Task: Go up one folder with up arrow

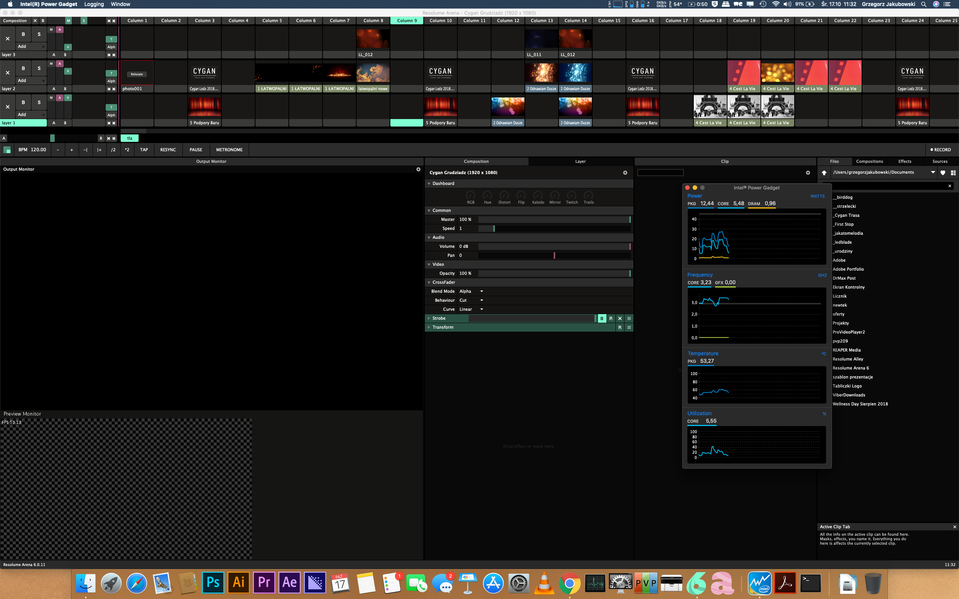Action: point(824,173)
